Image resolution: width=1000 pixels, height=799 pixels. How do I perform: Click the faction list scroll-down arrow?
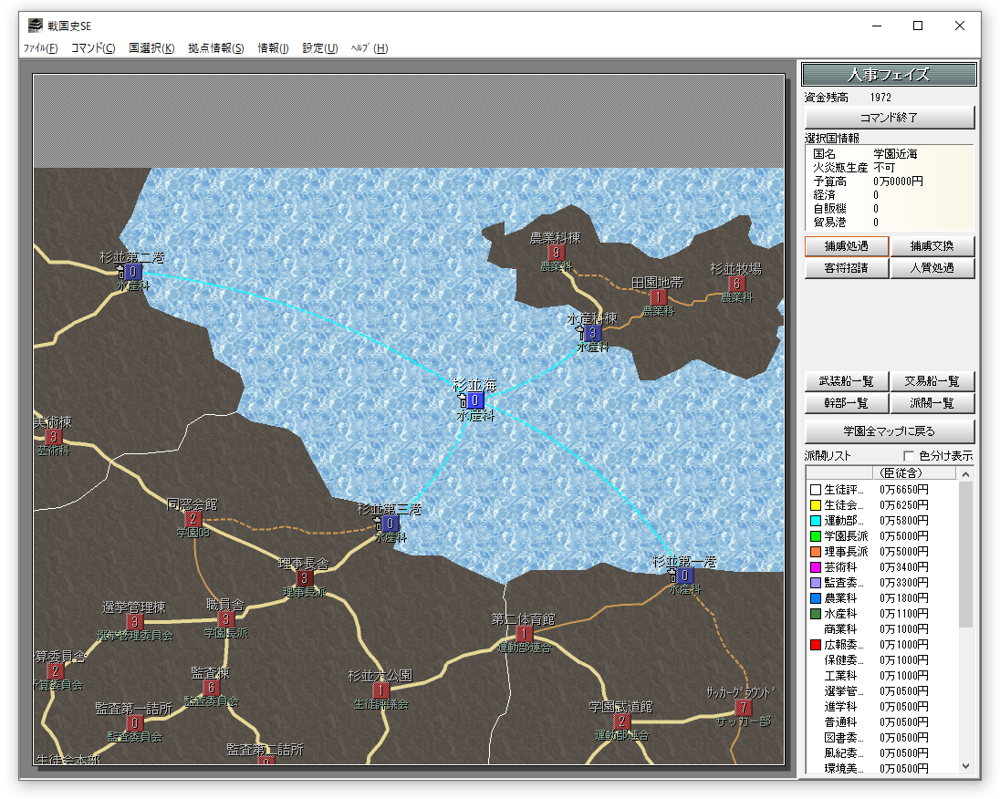[965, 766]
